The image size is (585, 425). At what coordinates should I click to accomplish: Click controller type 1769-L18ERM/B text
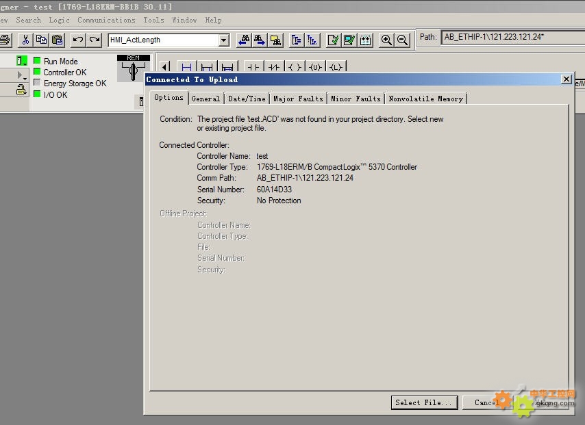pos(337,167)
